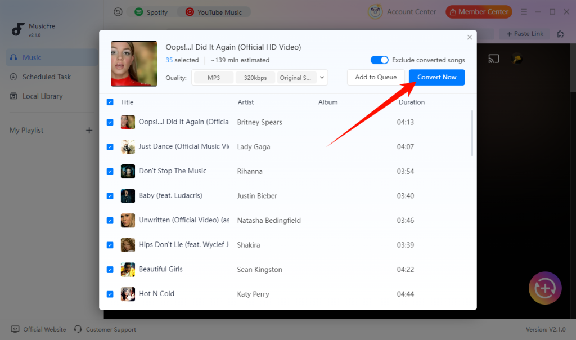Screen dimensions: 576x340
Task: Toggle the select-all checkbox beside Title
Action: click(x=110, y=102)
